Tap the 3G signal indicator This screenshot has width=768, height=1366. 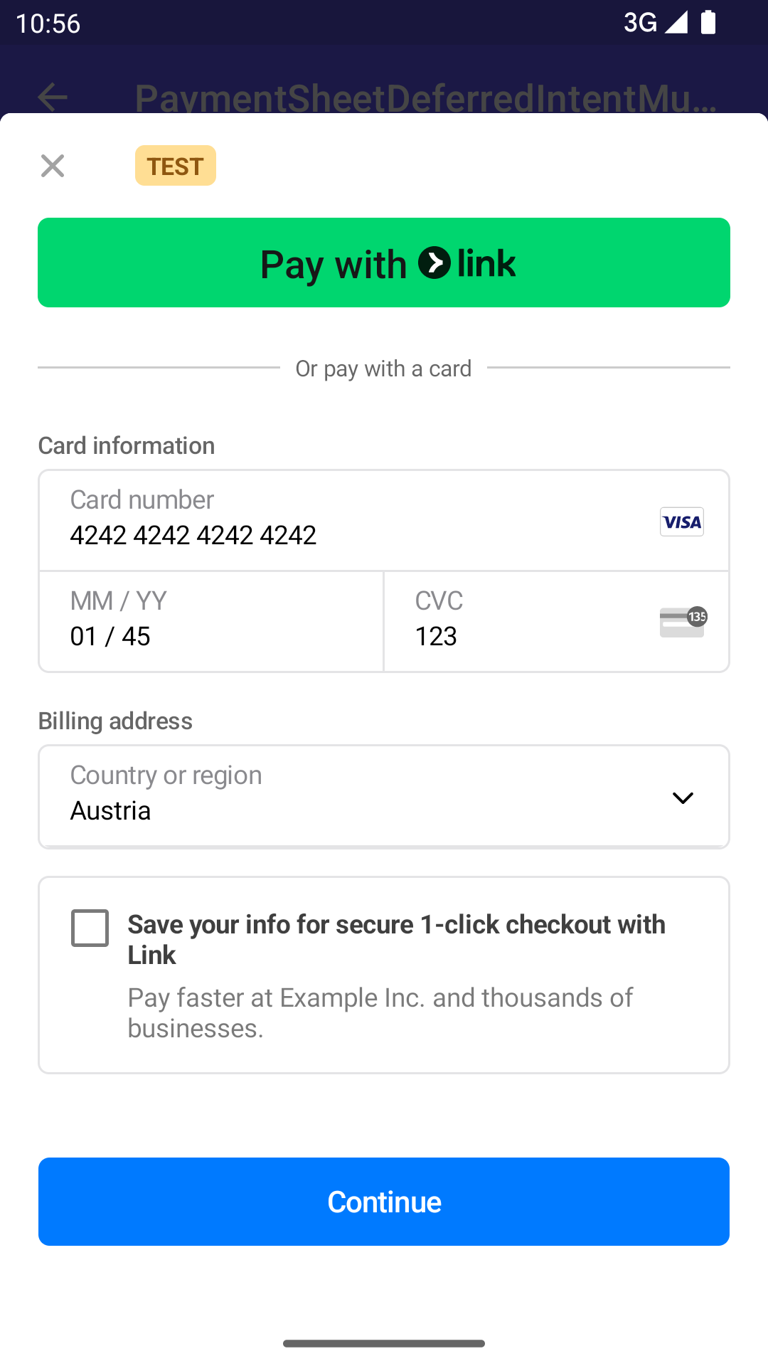(654, 22)
